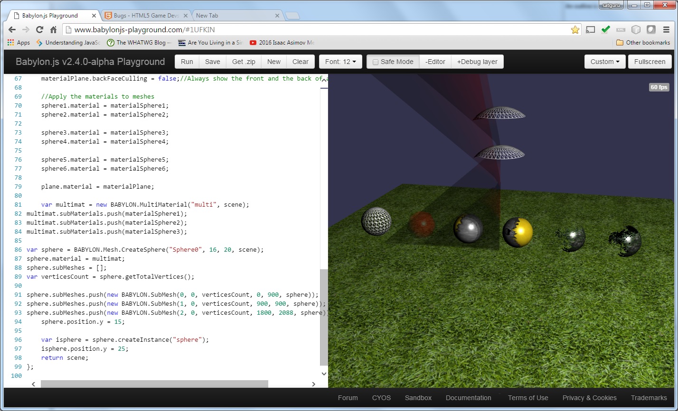678x411 pixels.
Task: Open the Other bookmarks folder
Action: [643, 43]
